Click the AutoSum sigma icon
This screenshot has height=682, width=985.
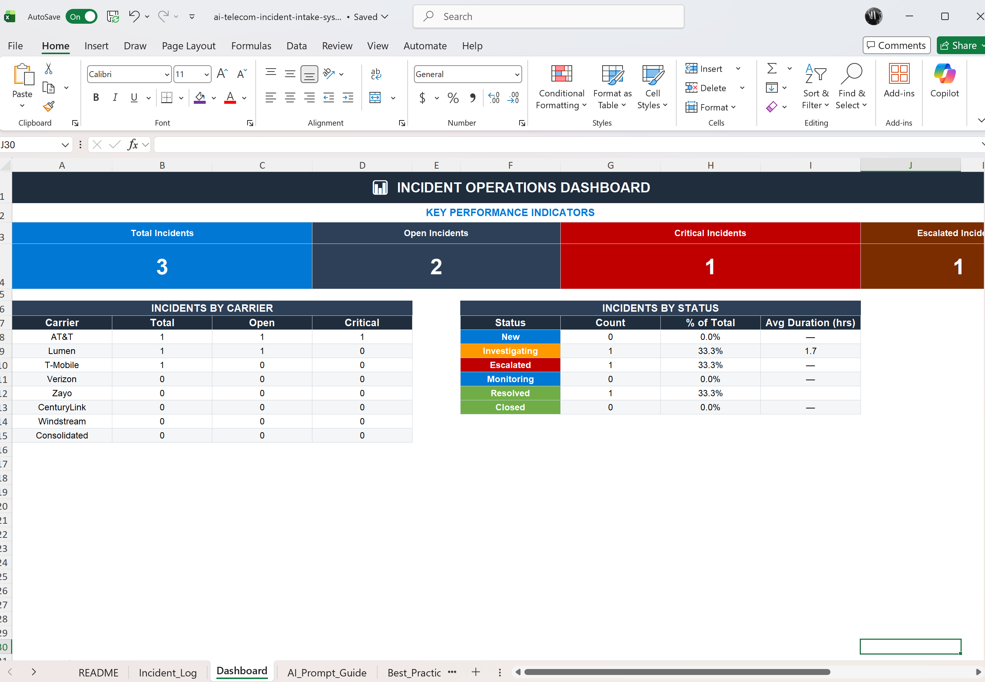(x=772, y=68)
